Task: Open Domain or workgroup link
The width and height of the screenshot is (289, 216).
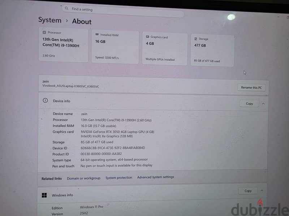Action: click(84, 178)
